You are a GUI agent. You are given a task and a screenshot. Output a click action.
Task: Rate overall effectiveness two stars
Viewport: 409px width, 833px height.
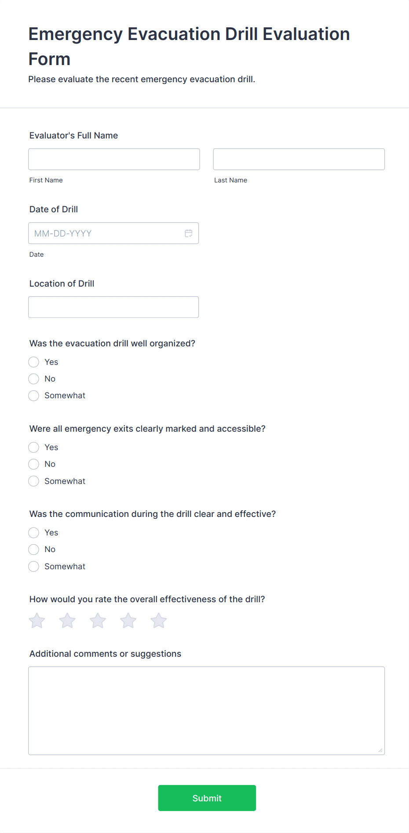point(67,620)
